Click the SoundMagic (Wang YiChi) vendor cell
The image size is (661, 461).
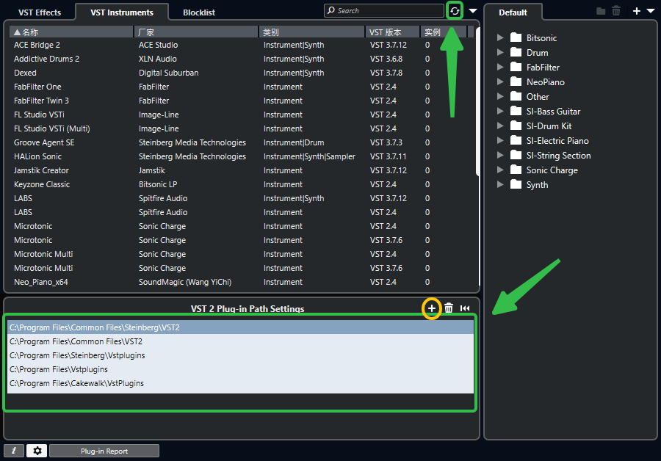tap(185, 282)
